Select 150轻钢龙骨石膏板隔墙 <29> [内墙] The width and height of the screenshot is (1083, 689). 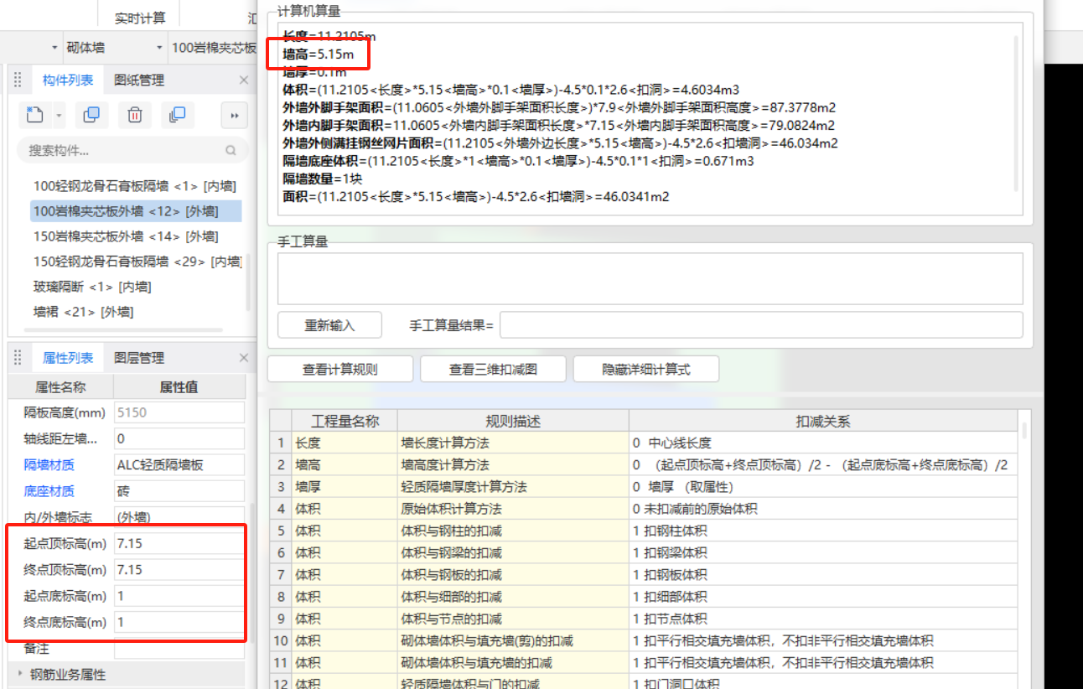137,262
